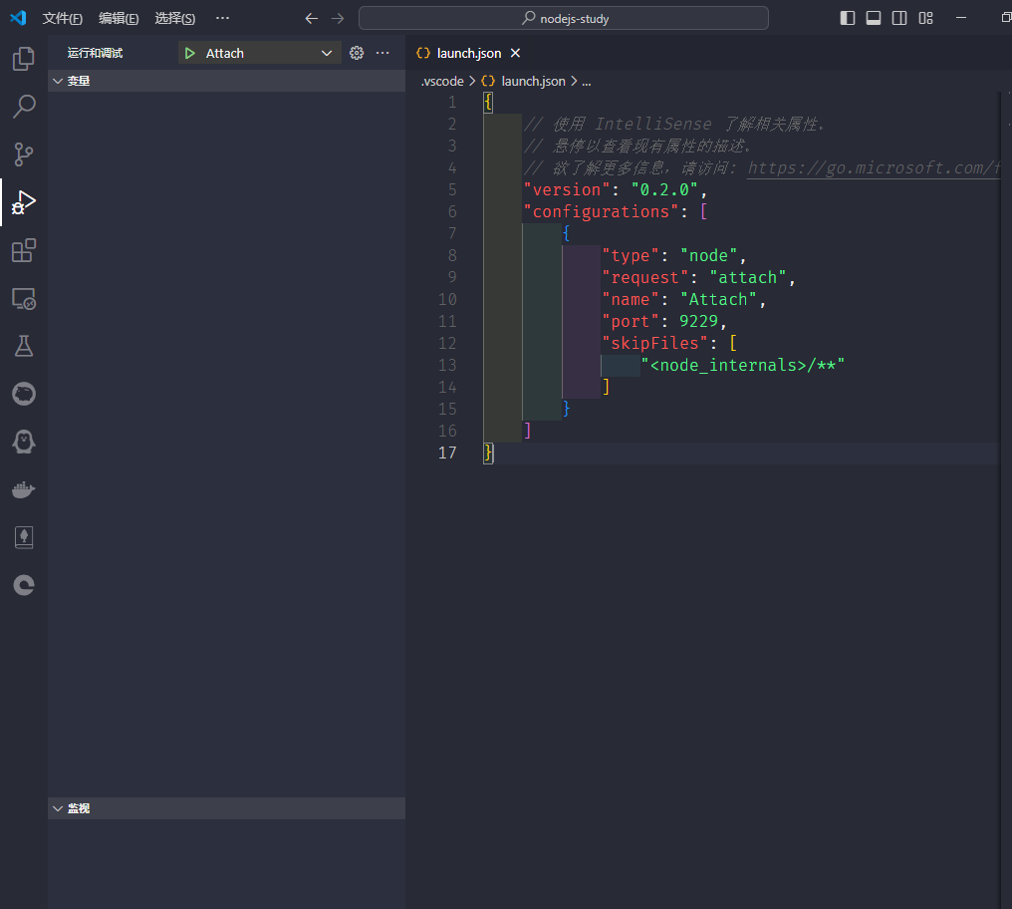Open the Extensions view

pyautogui.click(x=24, y=250)
